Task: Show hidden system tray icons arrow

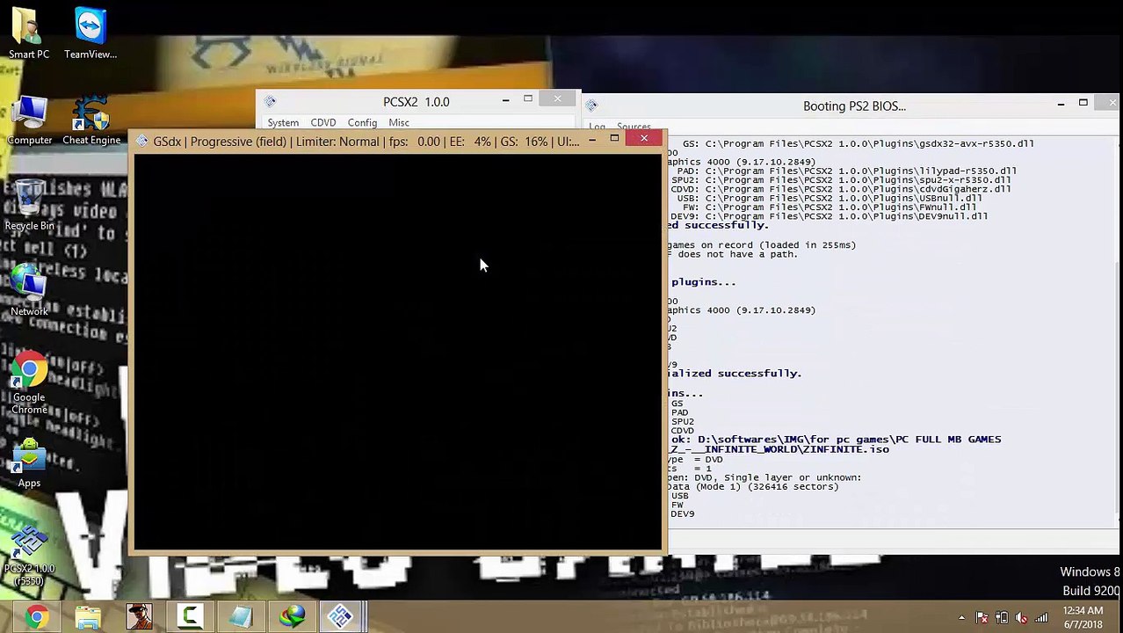Action: 961,618
